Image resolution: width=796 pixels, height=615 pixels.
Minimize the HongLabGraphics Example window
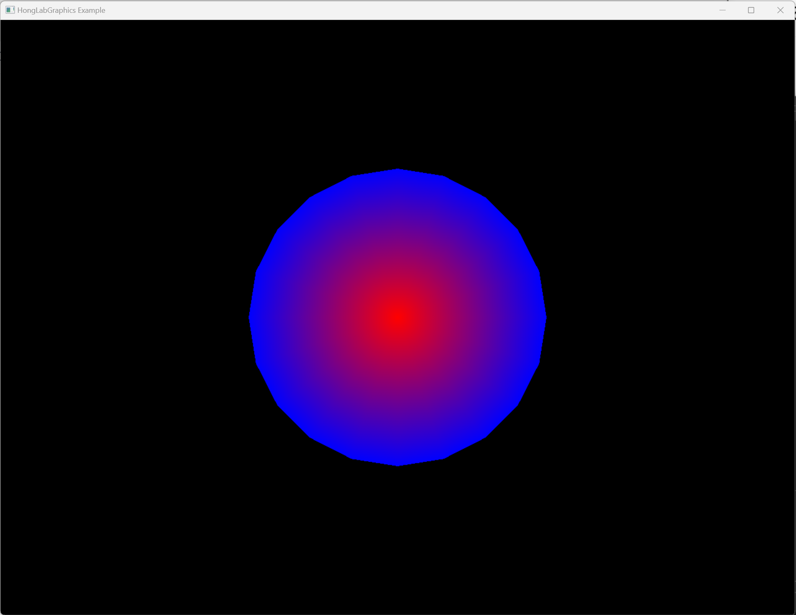tap(722, 10)
